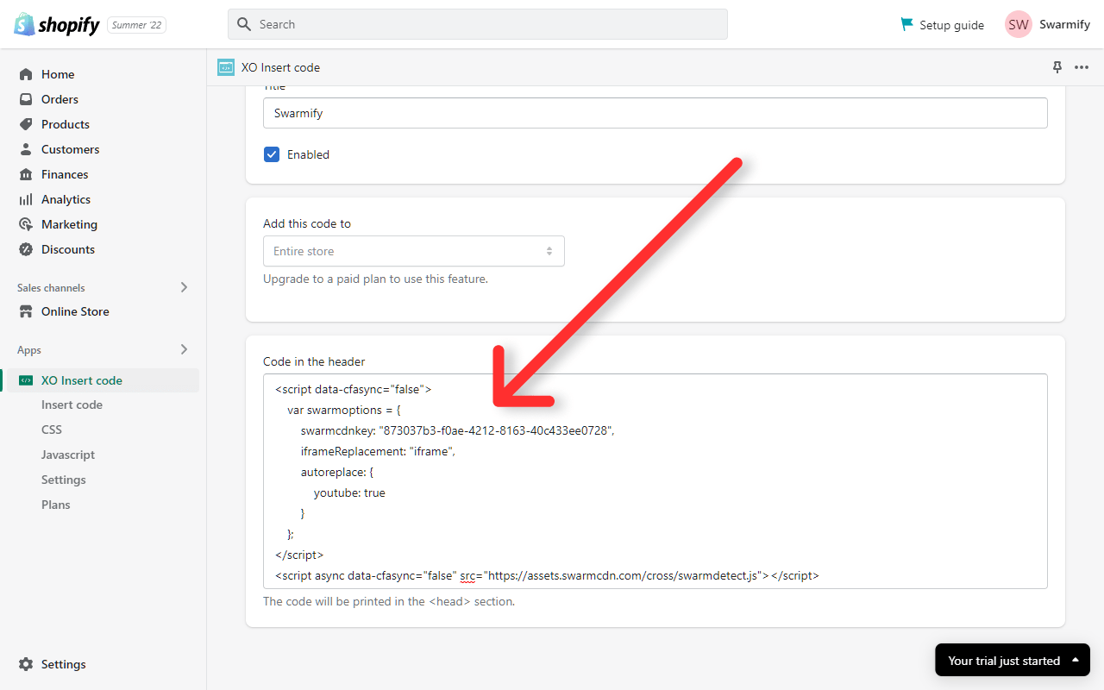The height and width of the screenshot is (690, 1104).
Task: Click the XO Insert code header app icon
Action: click(226, 67)
